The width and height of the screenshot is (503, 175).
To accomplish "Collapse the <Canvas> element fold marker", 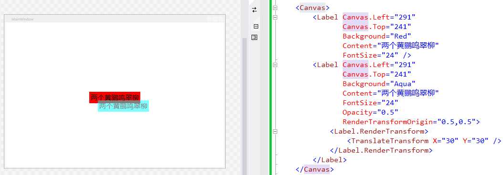I will click(x=275, y=8).
